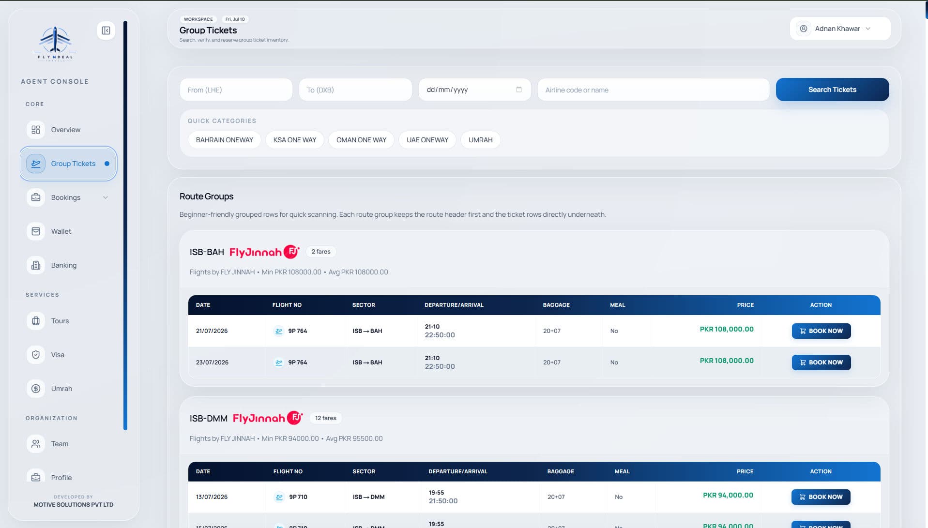Click the Bookings briefcase icon
Image resolution: width=928 pixels, height=528 pixels.
coord(36,197)
